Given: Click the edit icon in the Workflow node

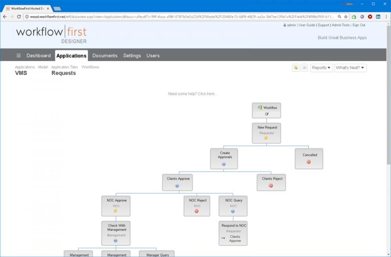Looking at the screenshot, I should coord(266,114).
